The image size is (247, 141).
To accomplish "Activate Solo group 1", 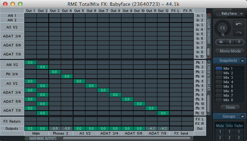I will pyautogui.click(x=229, y=132).
